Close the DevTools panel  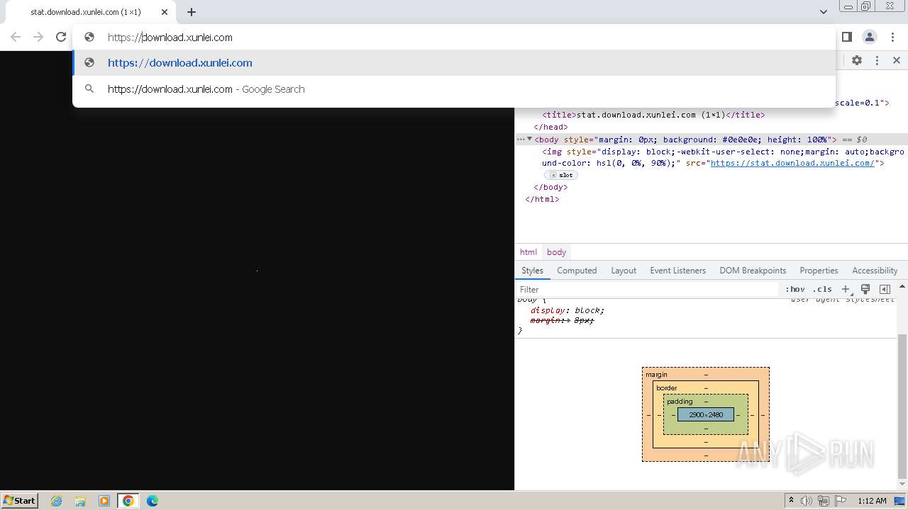897,61
